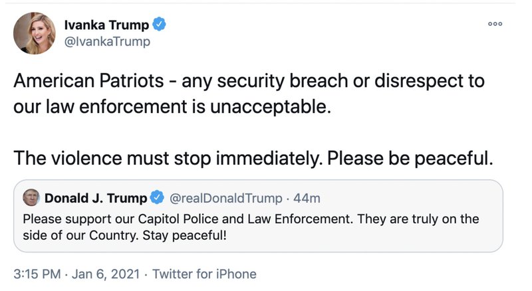Viewport: 532px width, 291px height.
Task: Click the @IvankaTrump handle
Action: [106, 42]
